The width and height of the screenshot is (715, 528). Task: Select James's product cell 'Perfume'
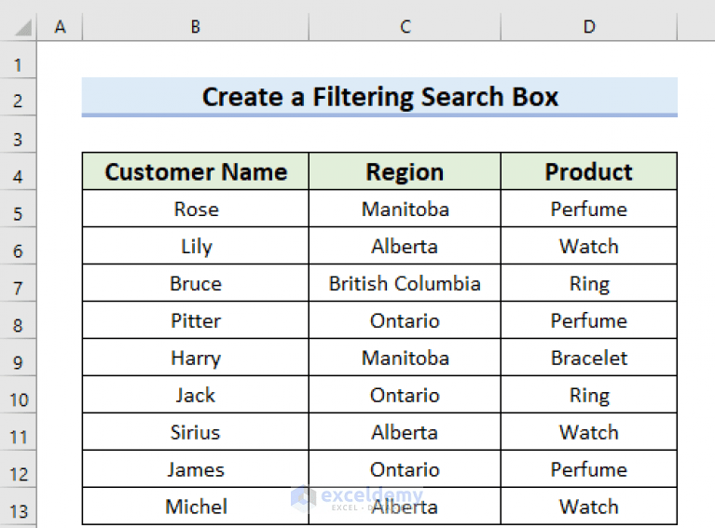coord(589,469)
